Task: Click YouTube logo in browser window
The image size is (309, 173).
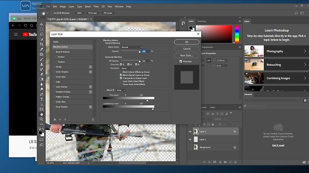Action: [x=30, y=35]
